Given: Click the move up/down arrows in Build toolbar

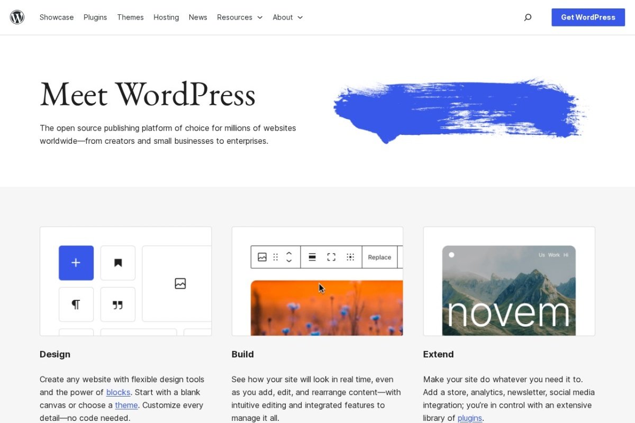Looking at the screenshot, I should pos(289,257).
